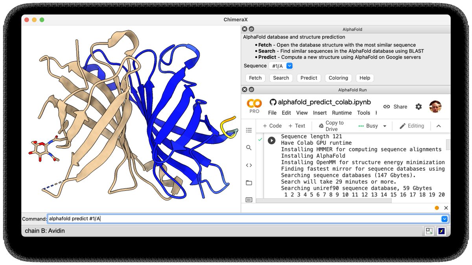This screenshot has width=472, height=265.
Task: Click the red macOS close window button
Action: (x=27, y=20)
